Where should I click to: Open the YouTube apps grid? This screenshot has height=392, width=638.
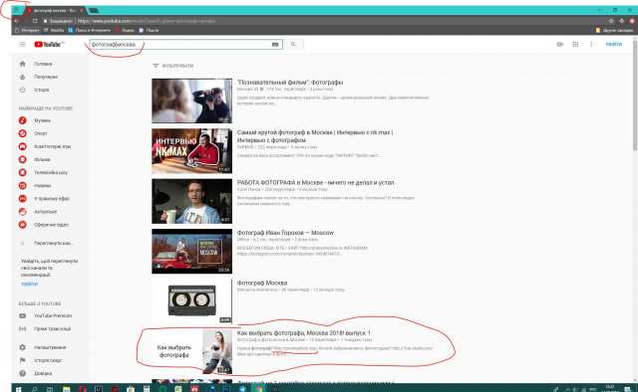(x=575, y=45)
